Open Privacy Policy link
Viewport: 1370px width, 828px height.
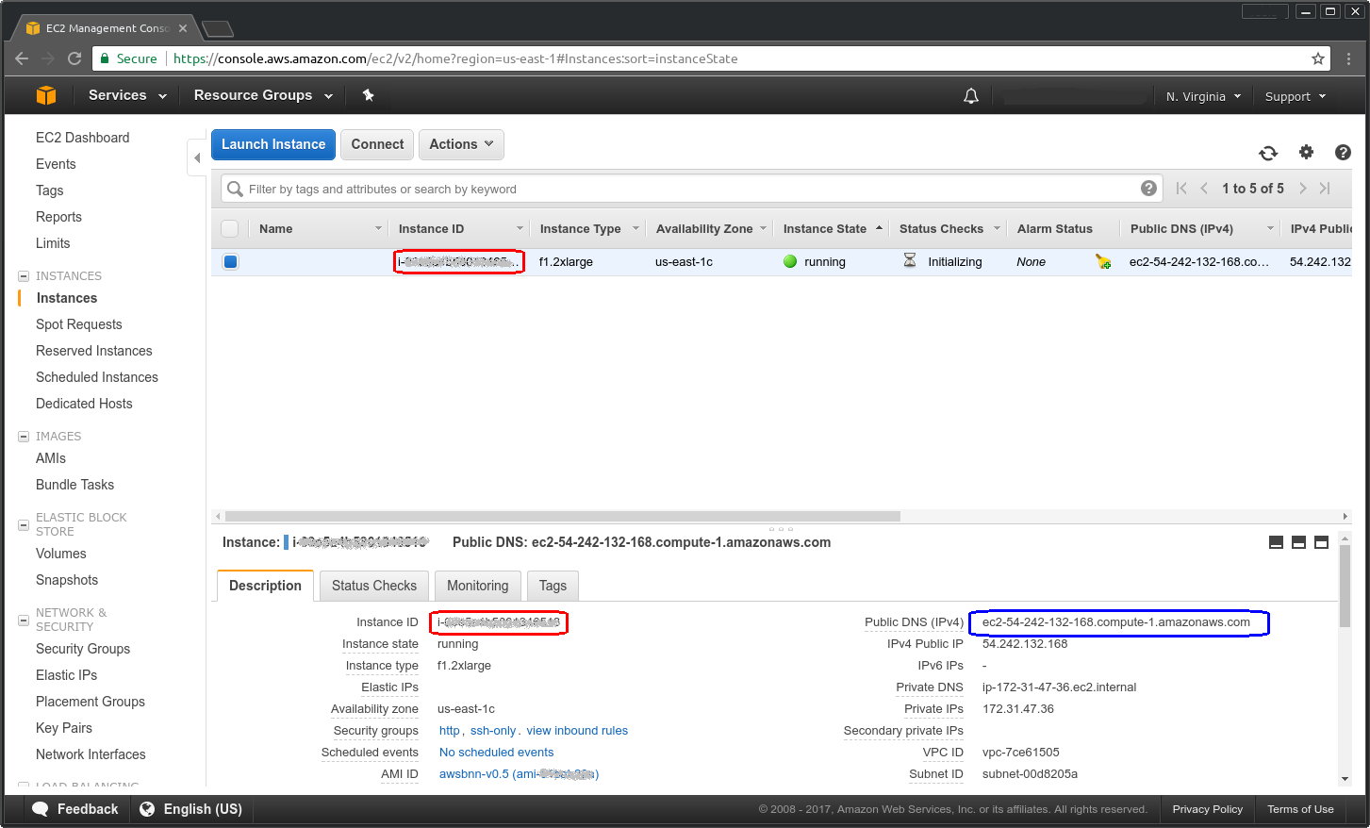point(1208,809)
